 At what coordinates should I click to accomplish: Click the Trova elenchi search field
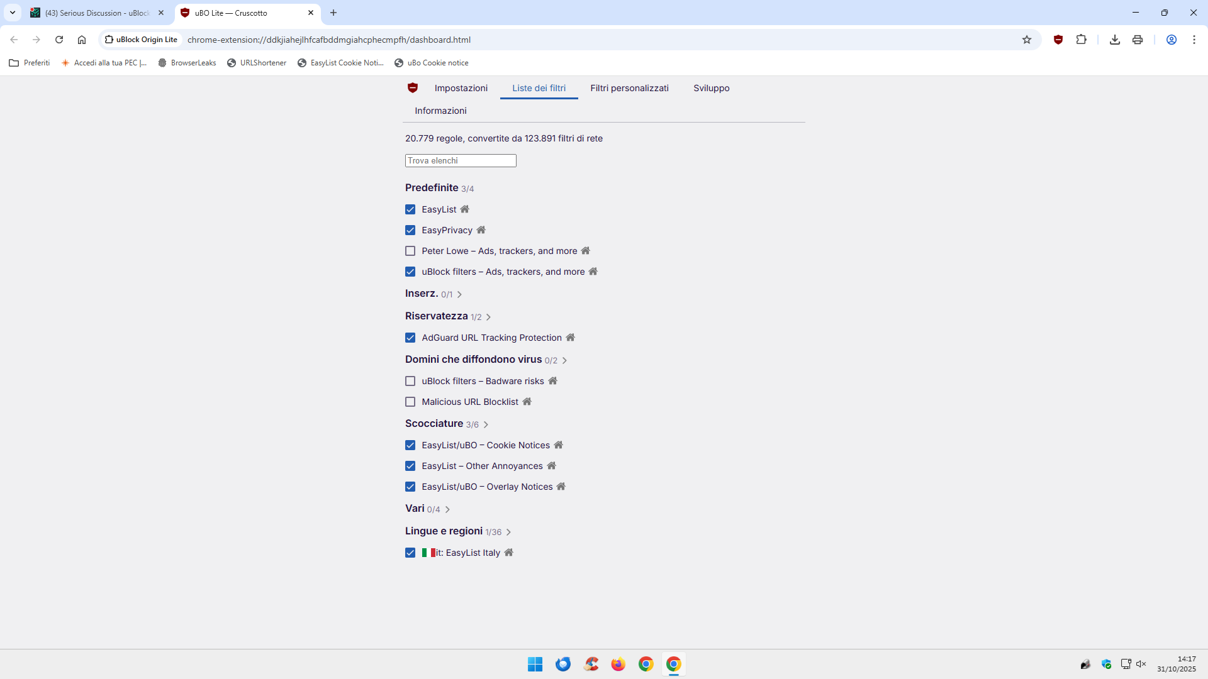click(461, 161)
